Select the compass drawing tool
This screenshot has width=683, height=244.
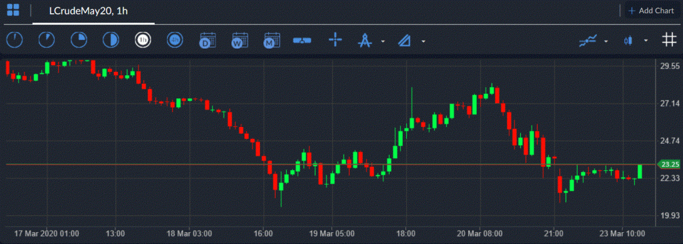[365, 41]
